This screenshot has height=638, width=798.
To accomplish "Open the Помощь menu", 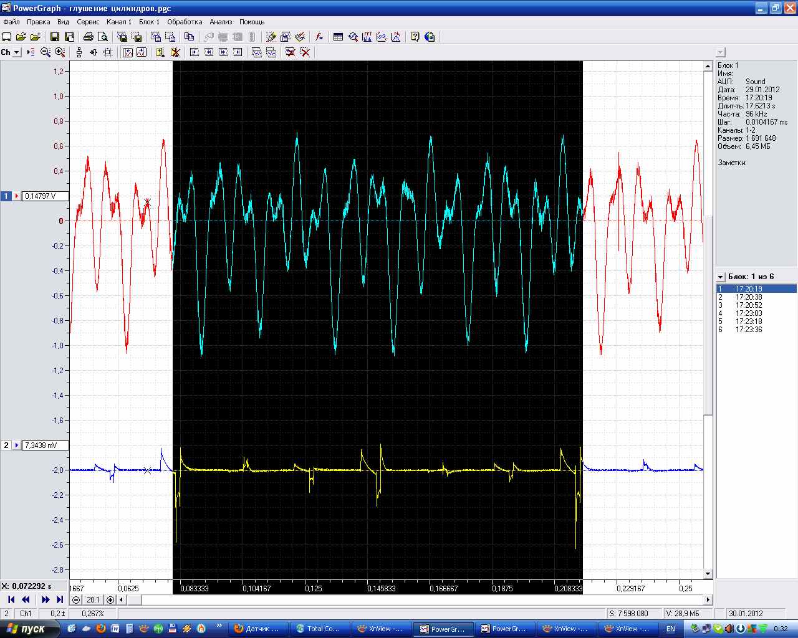I will point(252,22).
